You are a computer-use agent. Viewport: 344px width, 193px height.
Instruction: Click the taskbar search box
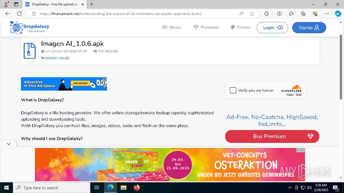point(52,188)
